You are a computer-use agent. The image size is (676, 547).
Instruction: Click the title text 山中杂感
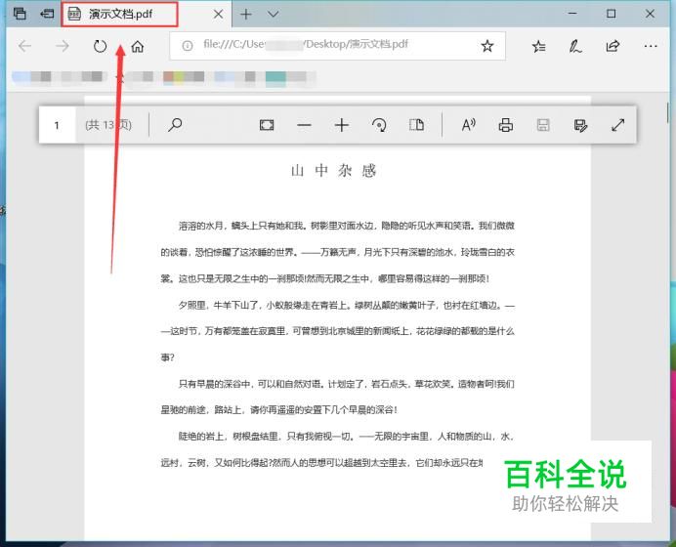tap(334, 171)
